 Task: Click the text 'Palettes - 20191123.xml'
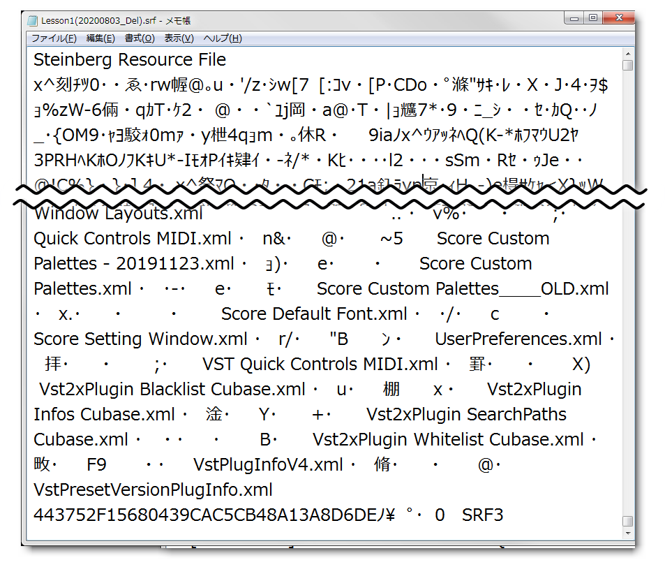click(x=133, y=263)
